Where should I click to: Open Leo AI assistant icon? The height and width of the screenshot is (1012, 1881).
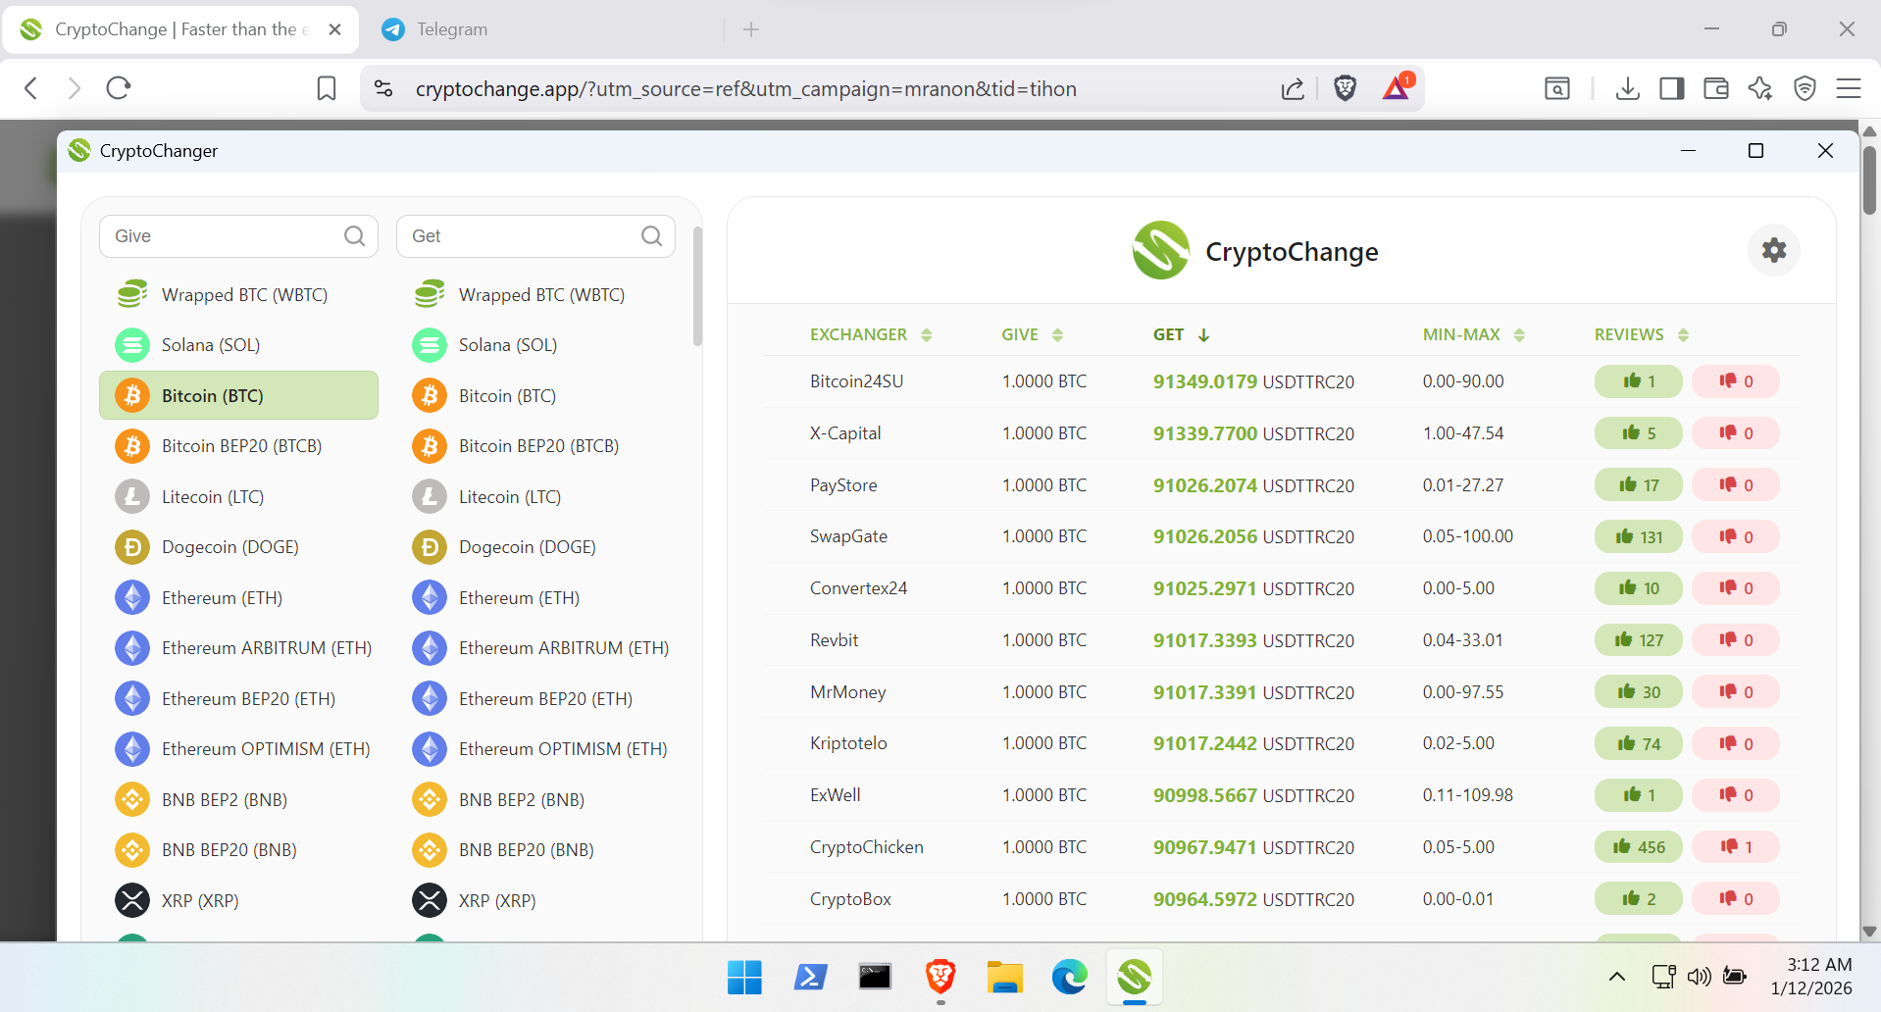(x=1760, y=88)
